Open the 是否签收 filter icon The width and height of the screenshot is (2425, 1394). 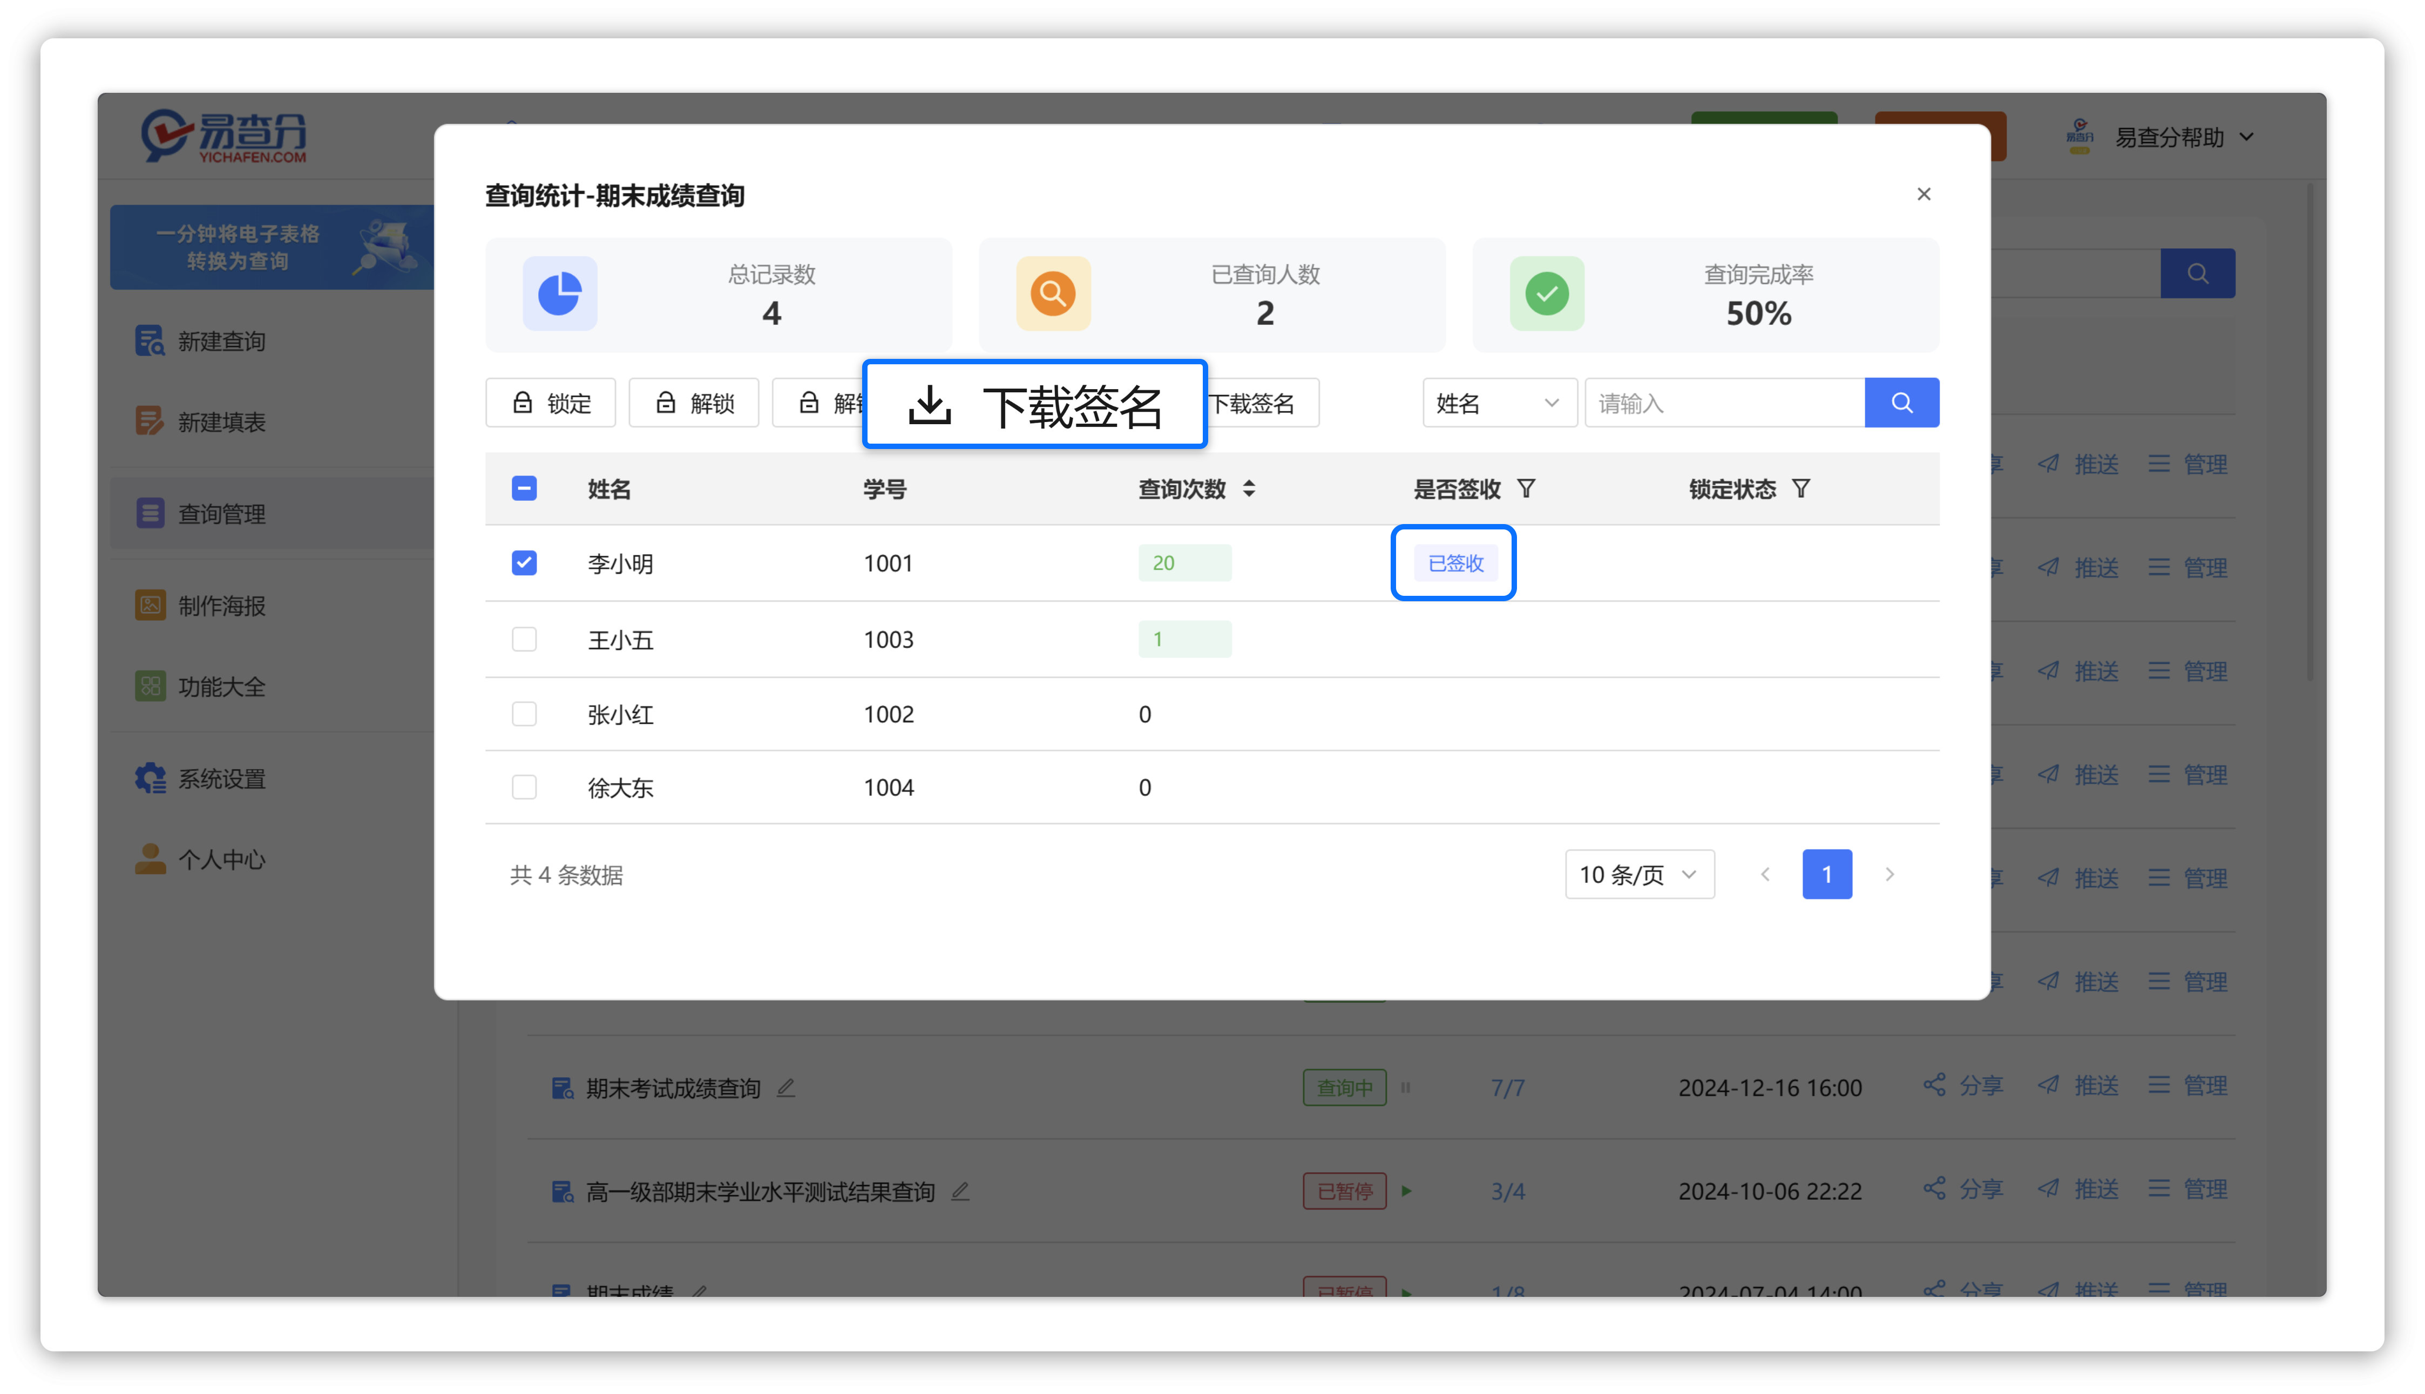1527,489
